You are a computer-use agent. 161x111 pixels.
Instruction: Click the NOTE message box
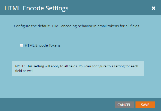pyautogui.click(x=78, y=68)
